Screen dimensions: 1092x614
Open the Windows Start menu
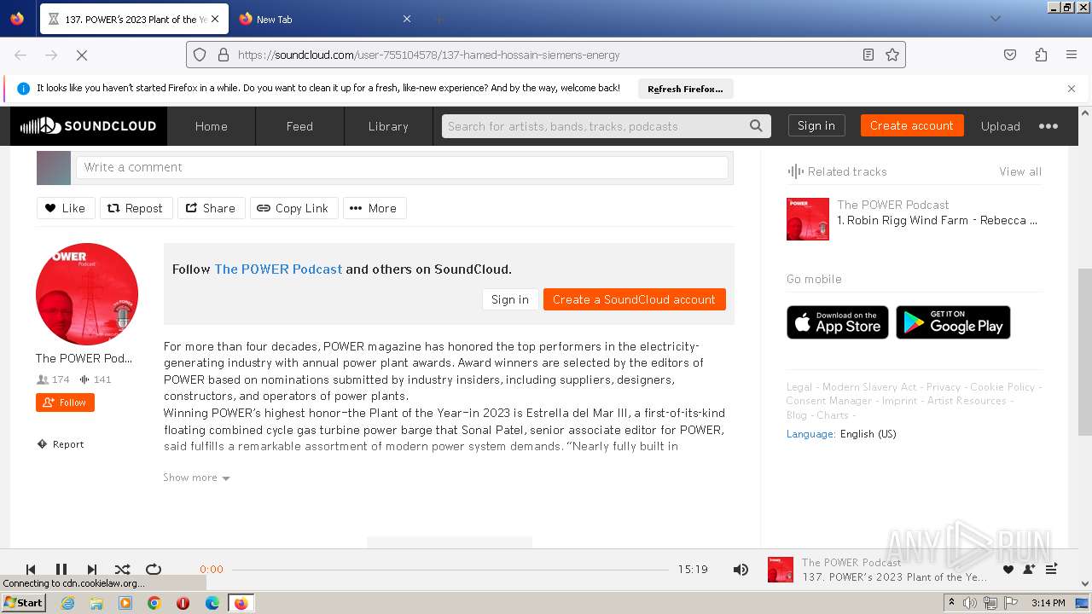[24, 603]
